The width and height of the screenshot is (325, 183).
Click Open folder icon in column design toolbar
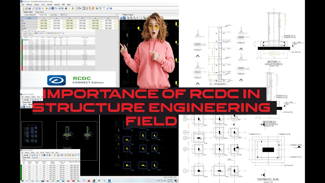tap(26, 8)
